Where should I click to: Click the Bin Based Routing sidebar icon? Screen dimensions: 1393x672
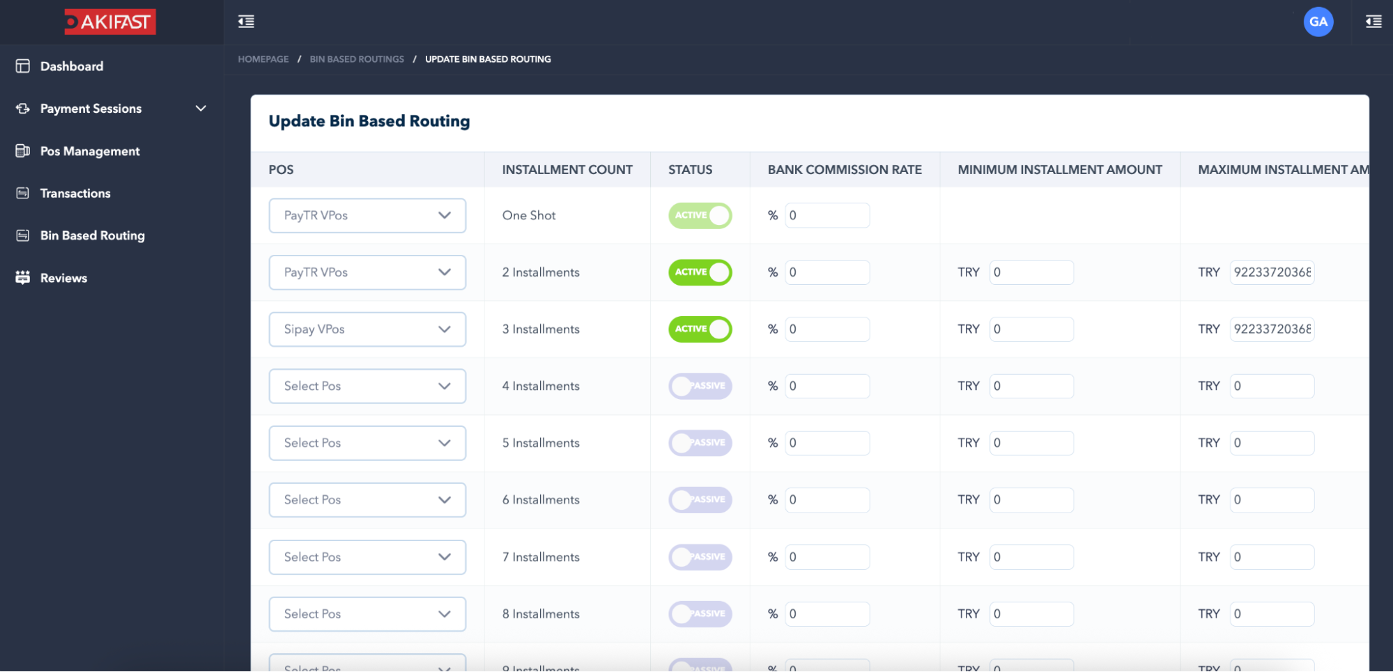[23, 235]
